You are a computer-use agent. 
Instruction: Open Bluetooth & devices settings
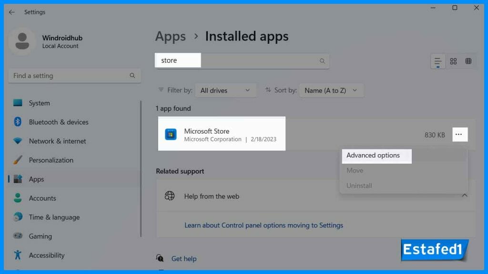tap(59, 122)
